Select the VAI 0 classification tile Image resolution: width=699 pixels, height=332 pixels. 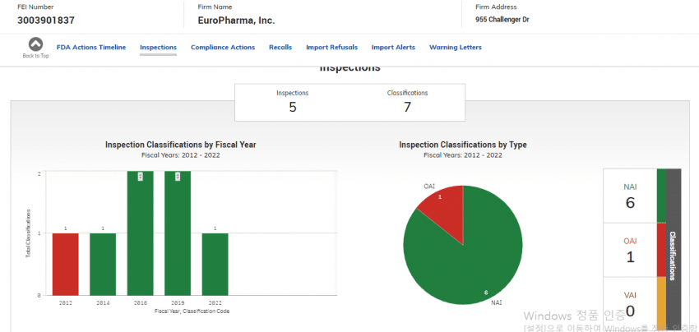point(630,304)
